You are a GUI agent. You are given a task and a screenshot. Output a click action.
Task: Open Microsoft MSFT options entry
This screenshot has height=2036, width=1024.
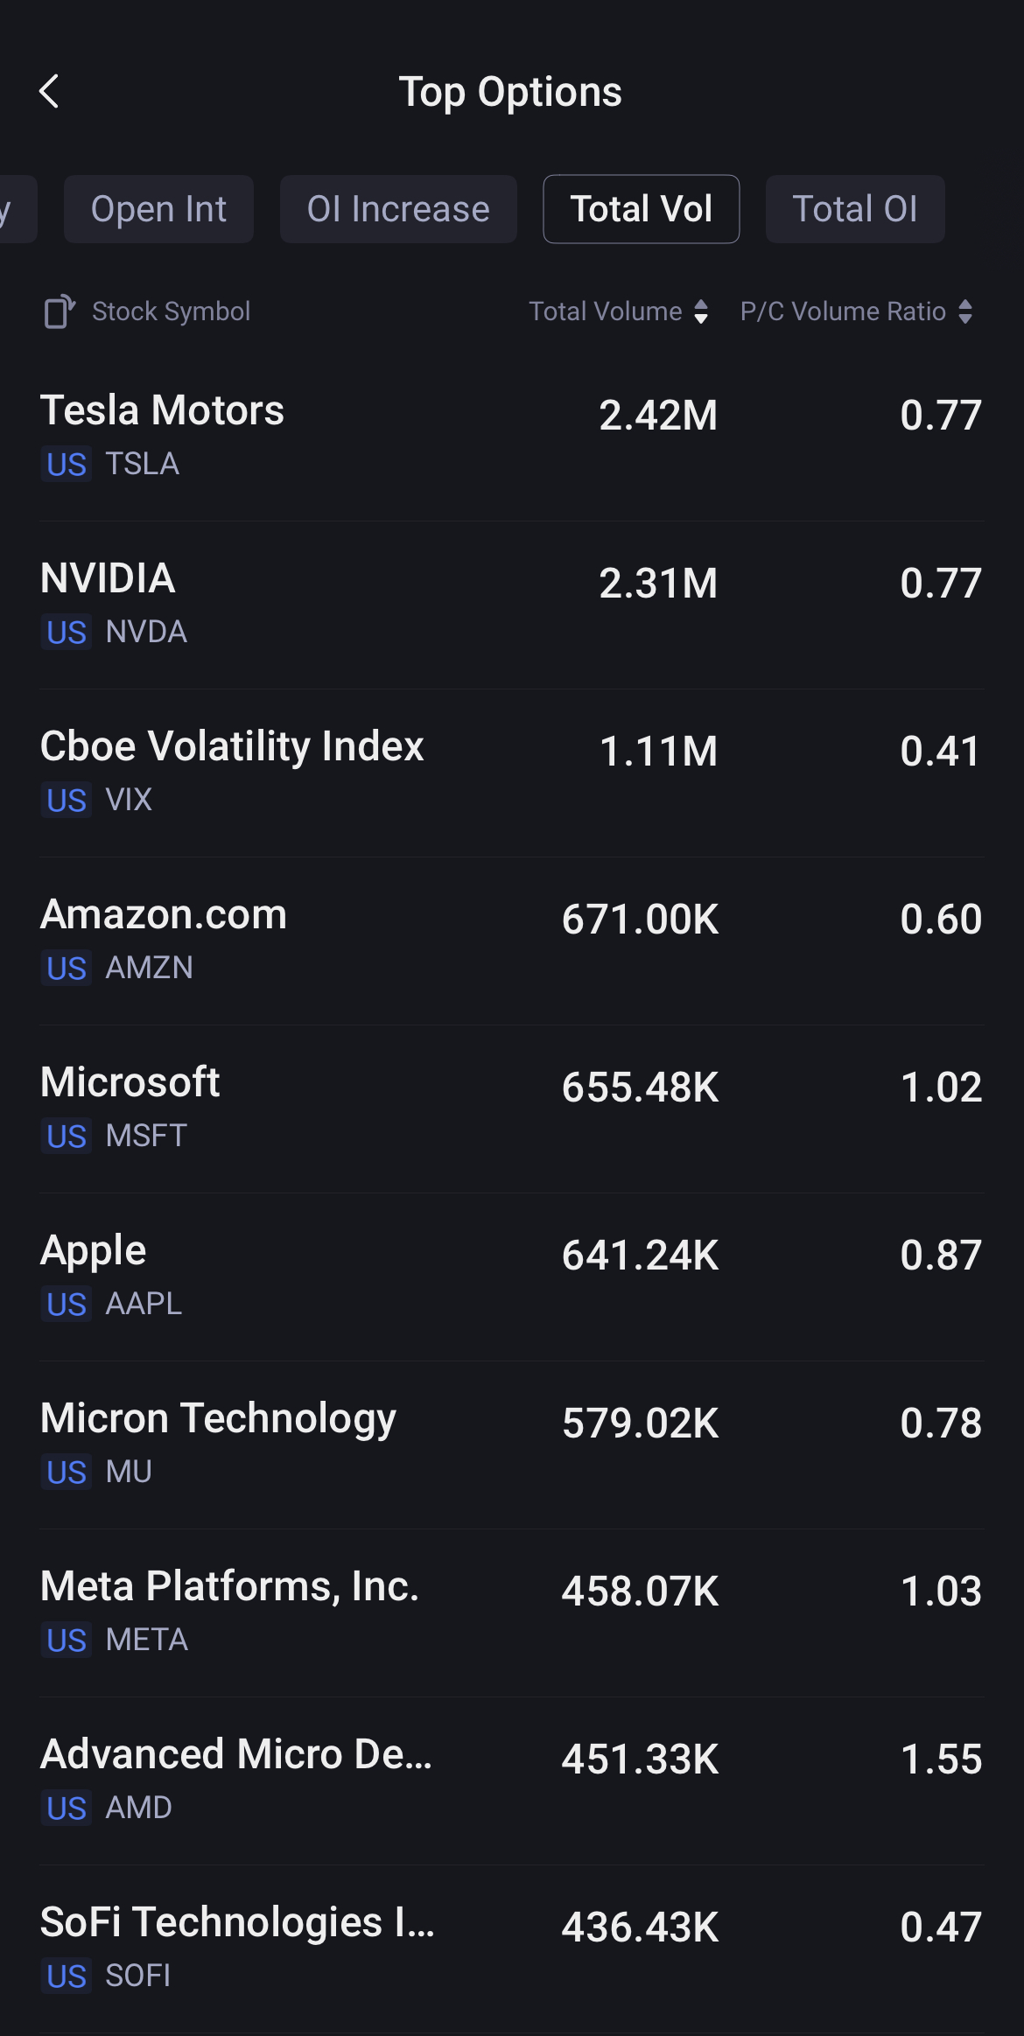511,1108
